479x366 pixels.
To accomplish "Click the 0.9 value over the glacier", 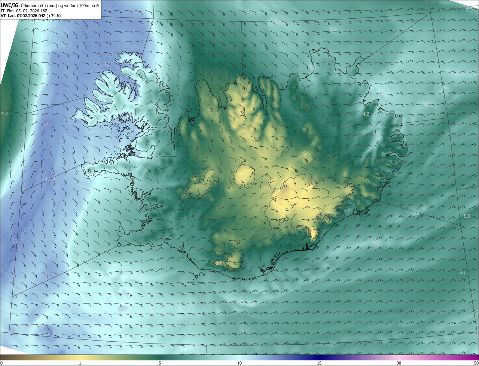I will (241, 176).
